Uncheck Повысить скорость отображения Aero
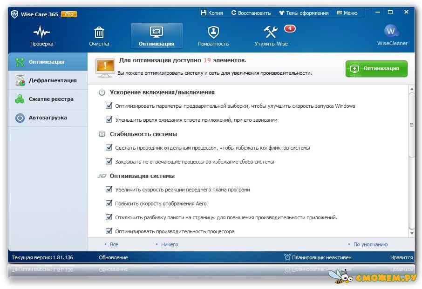 [x=109, y=204]
